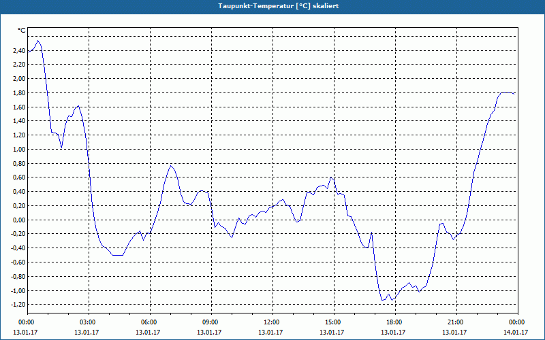Pick the 0,20 y-axis label
Image resolution: width=545 pixels, height=340 pixels.
19,206
